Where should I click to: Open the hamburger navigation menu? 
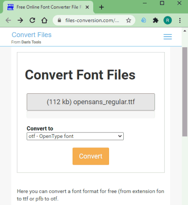click(168, 37)
